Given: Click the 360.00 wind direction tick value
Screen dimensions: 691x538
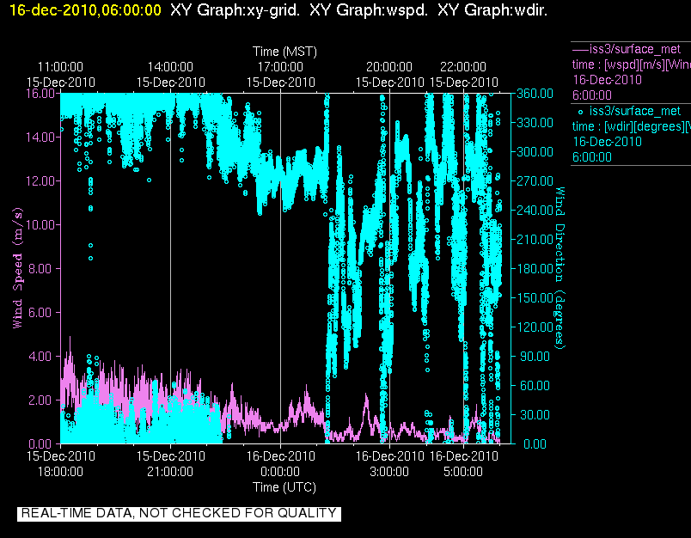Looking at the screenshot, I should pos(535,94).
